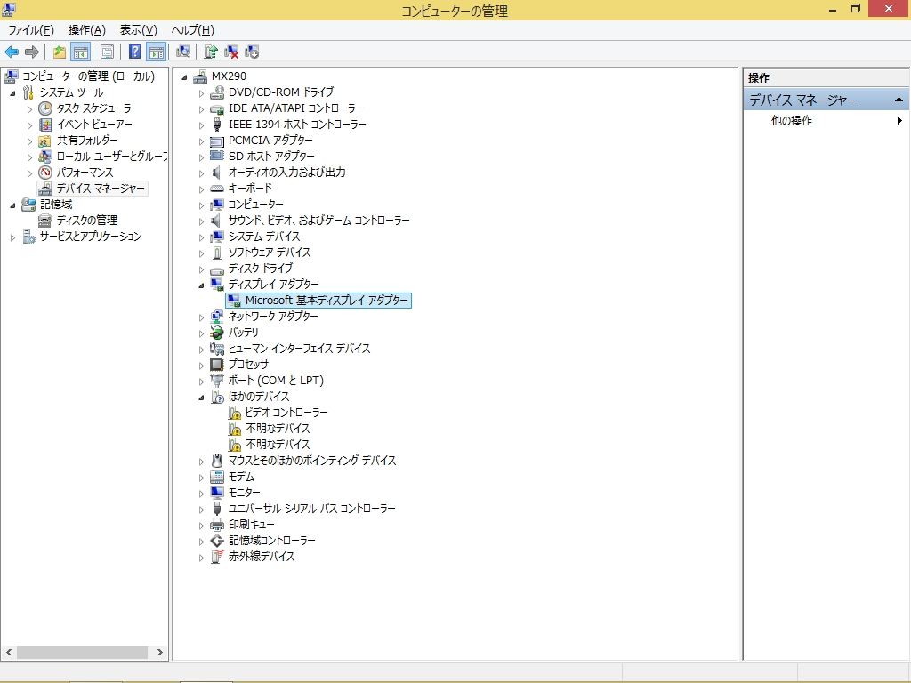911x683 pixels.
Task: Expand 共有フォルダー in the left tree
Action: click(29, 141)
